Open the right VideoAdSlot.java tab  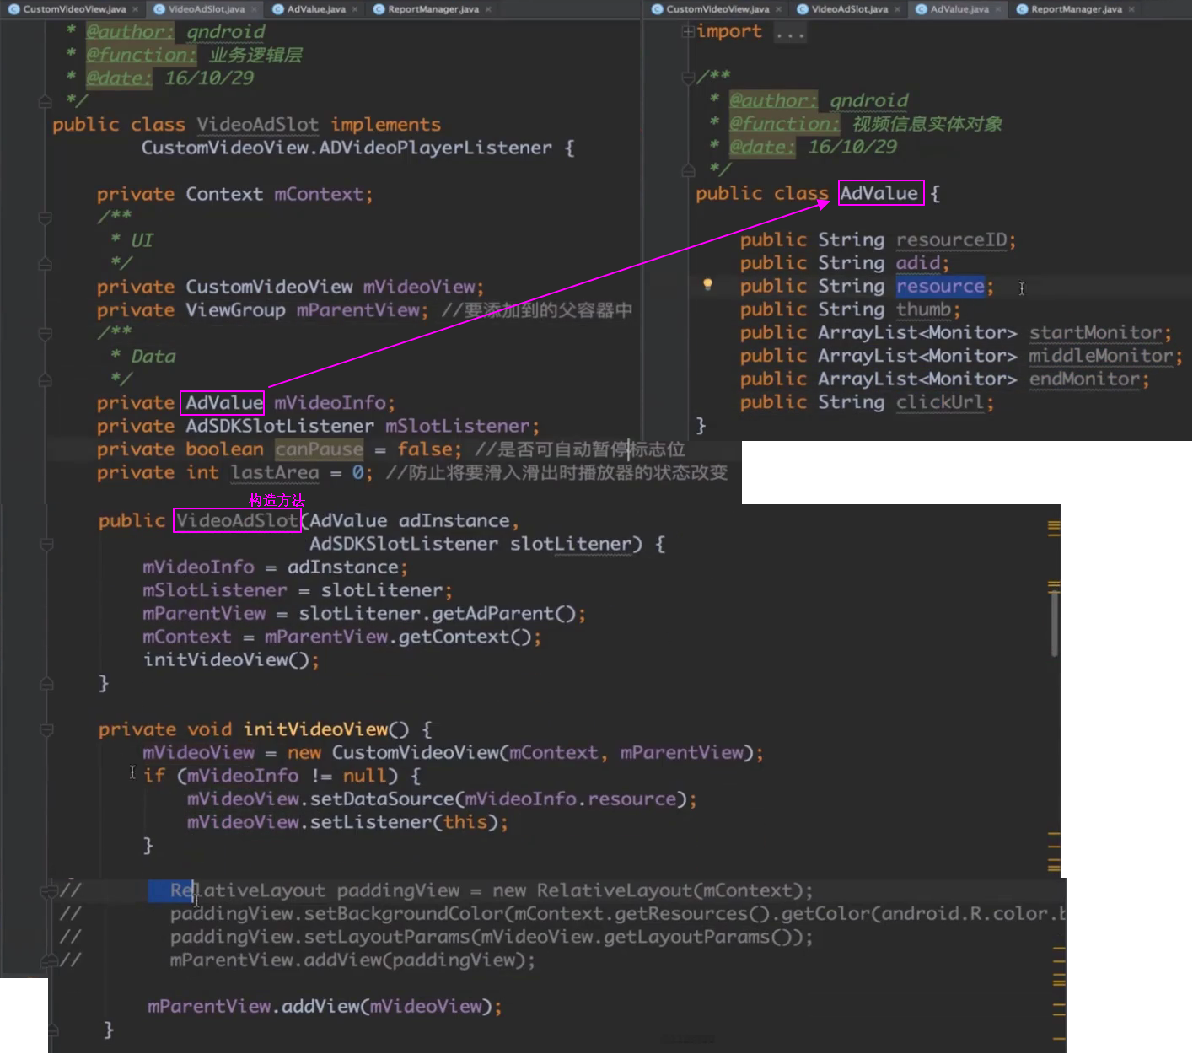pos(849,9)
